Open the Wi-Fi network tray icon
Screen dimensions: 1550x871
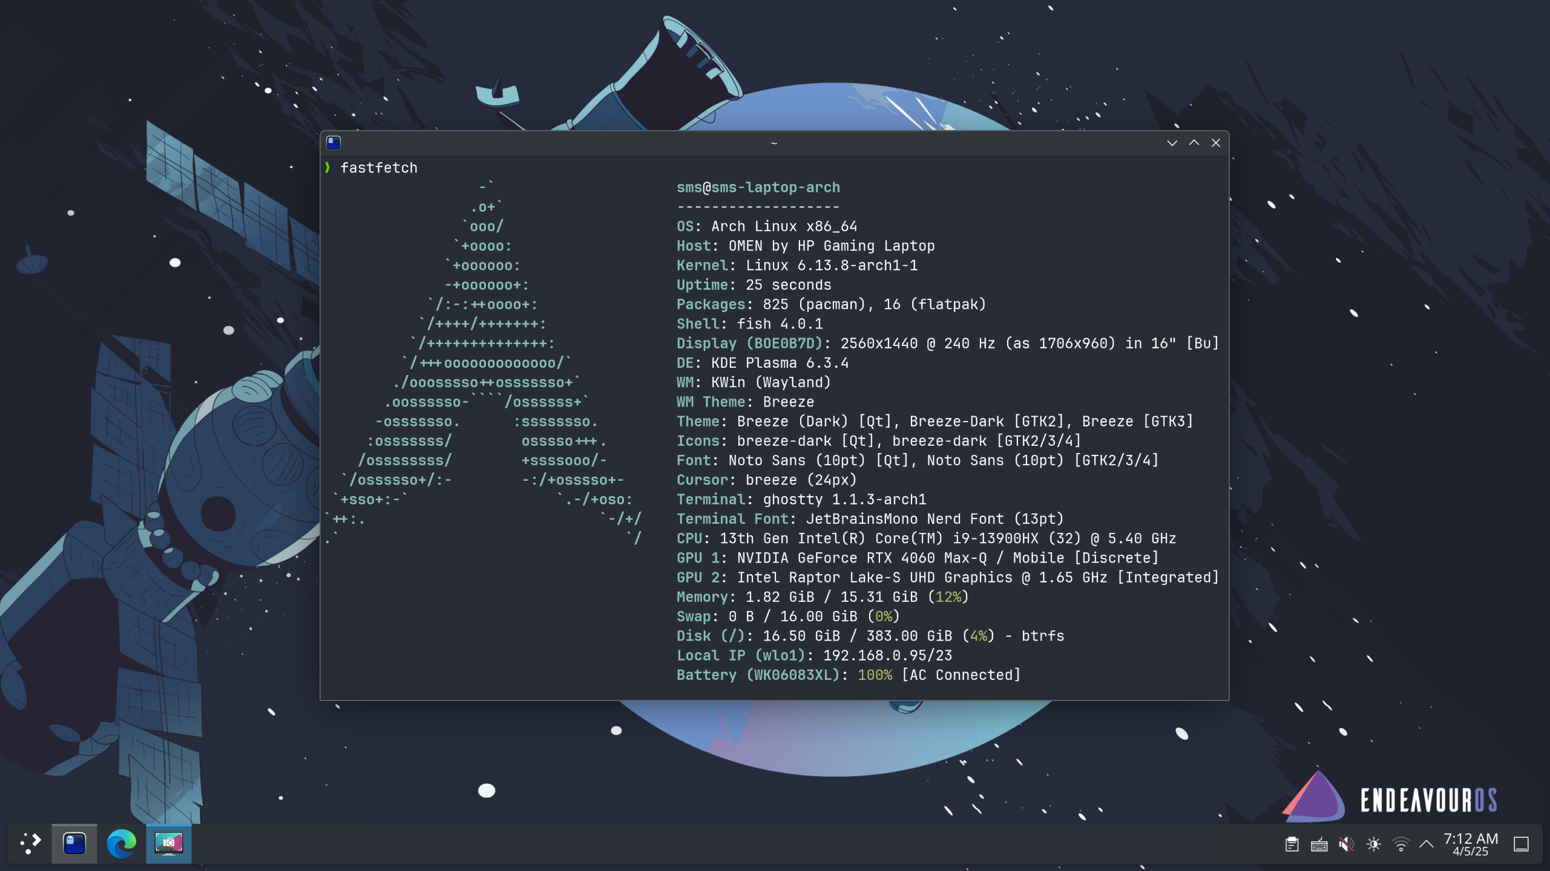(x=1401, y=844)
